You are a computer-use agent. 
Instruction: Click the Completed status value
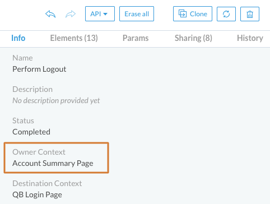(31, 132)
